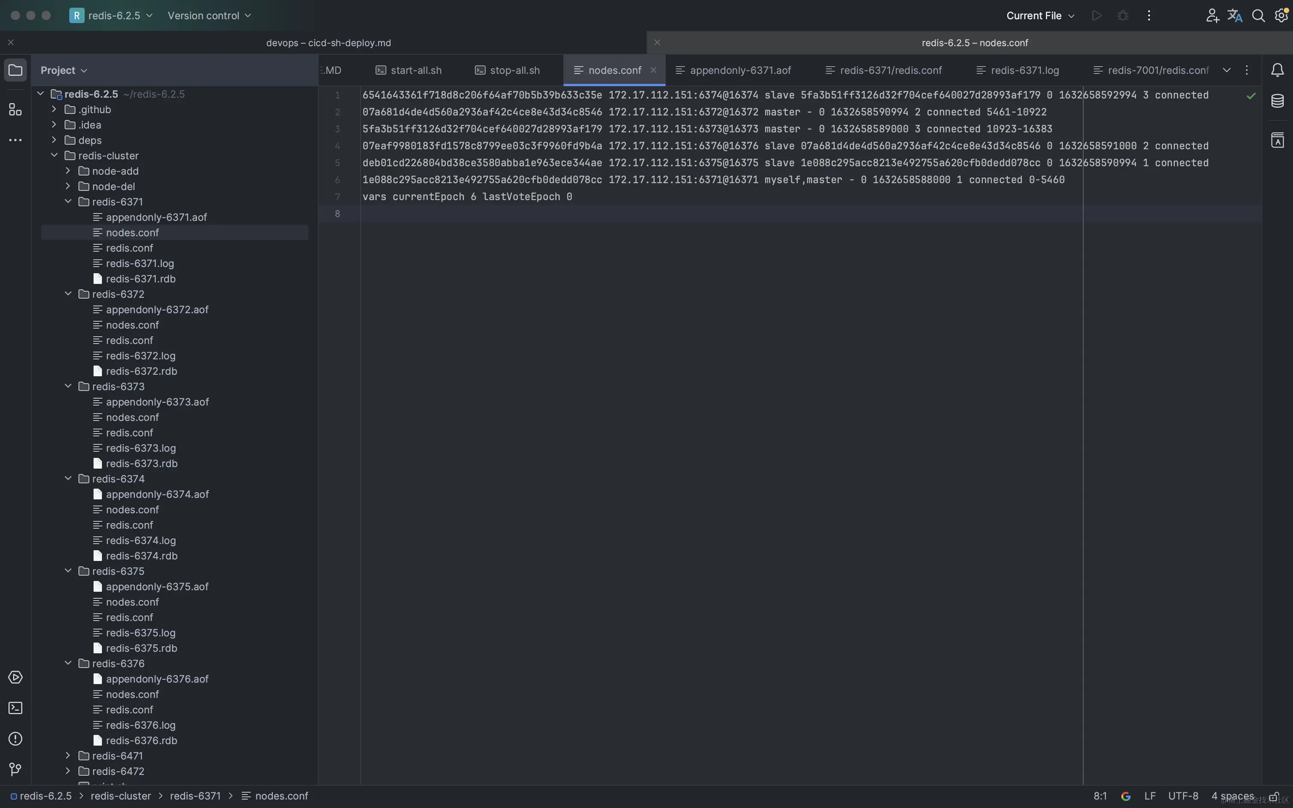
Task: Click line 8 in the editor
Action: 811,214
